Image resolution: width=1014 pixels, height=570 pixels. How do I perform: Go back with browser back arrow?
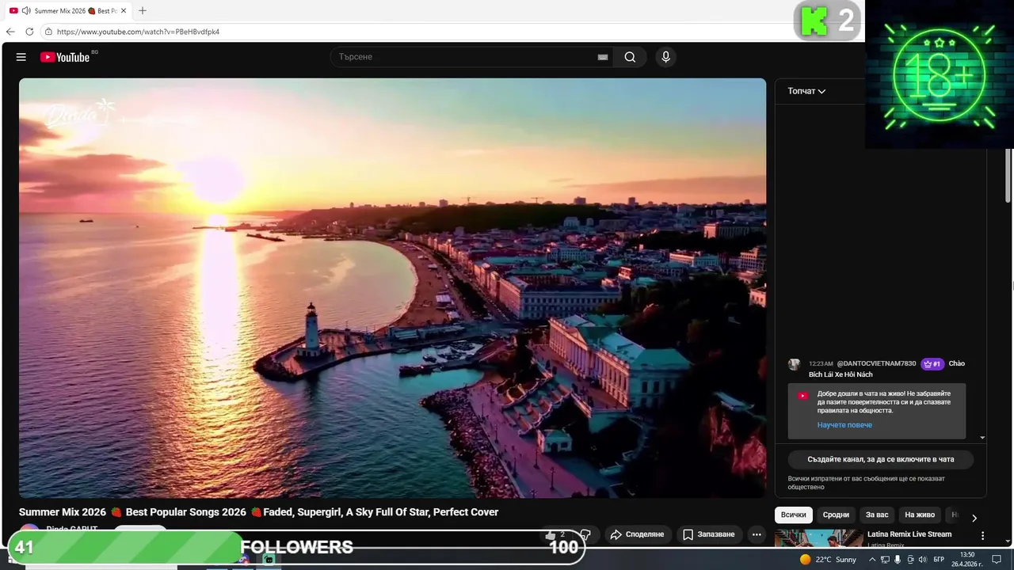10,32
